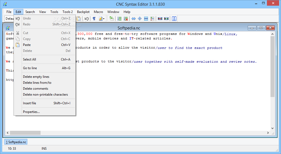Click the scroll right arrow
This screenshot has height=154, width=281.
[x=268, y=133]
